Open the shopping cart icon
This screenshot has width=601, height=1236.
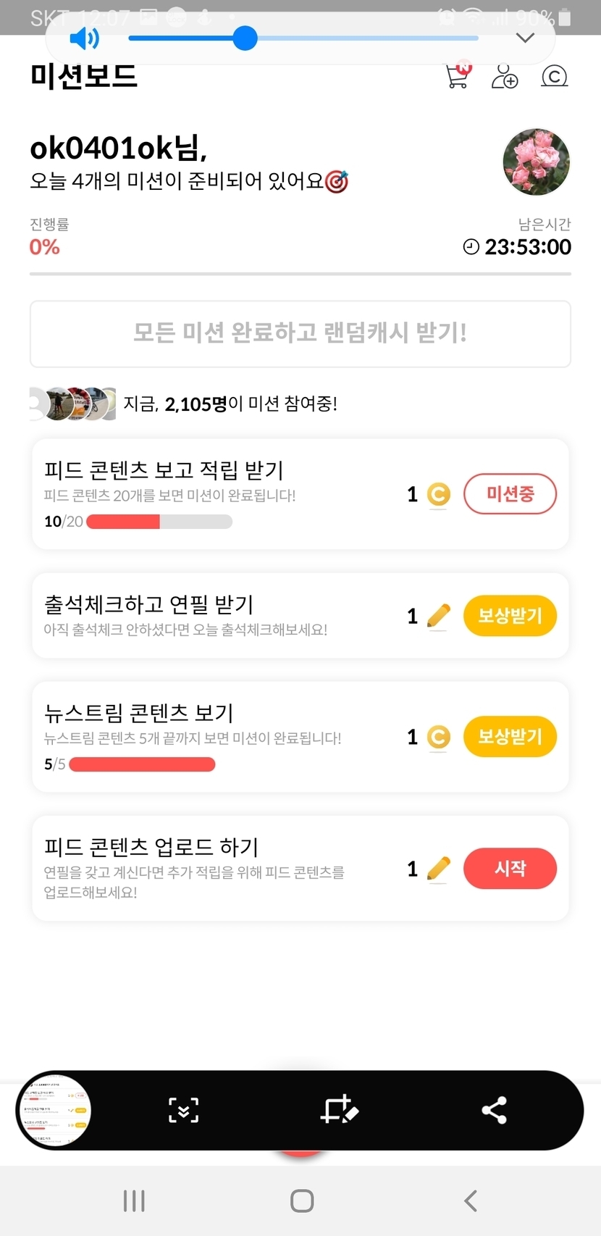458,75
